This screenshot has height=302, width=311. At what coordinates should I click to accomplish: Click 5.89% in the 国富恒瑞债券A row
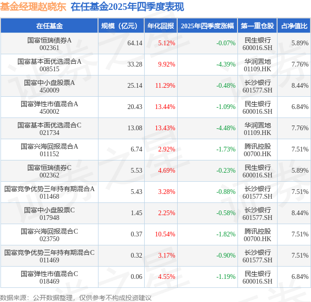pos(300,43)
